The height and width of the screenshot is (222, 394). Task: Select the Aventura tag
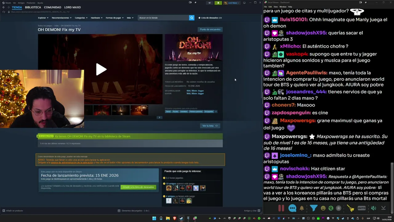pos(184,111)
